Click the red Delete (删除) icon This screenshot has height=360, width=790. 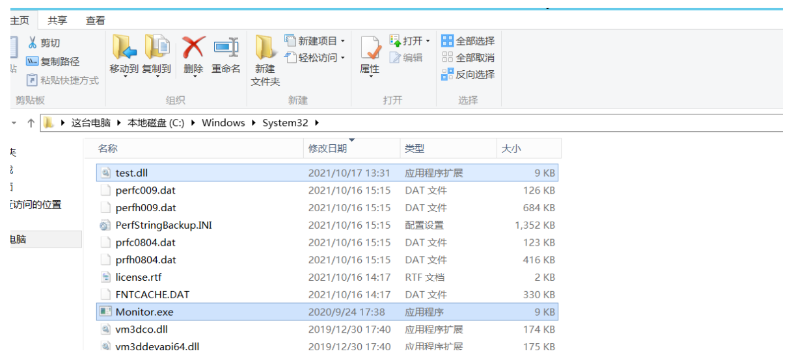[x=193, y=47]
